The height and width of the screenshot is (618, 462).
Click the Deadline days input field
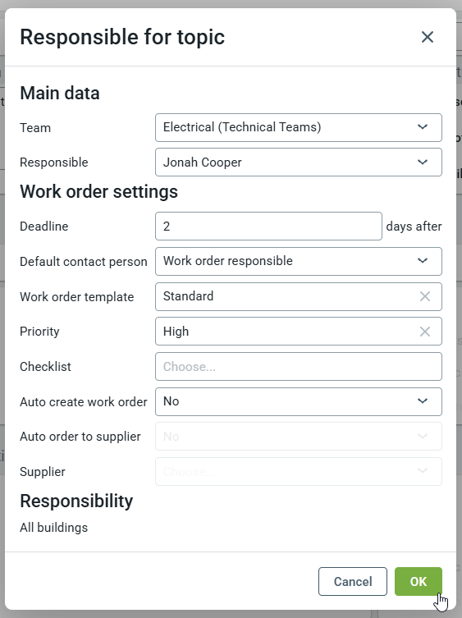tap(268, 227)
